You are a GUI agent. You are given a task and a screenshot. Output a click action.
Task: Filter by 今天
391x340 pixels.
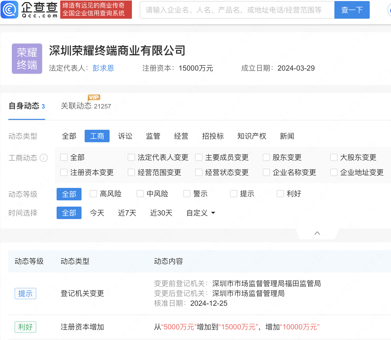coord(97,213)
